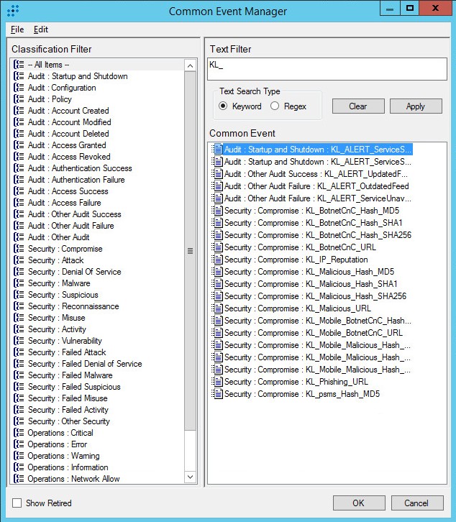Open the File menu

pos(17,29)
